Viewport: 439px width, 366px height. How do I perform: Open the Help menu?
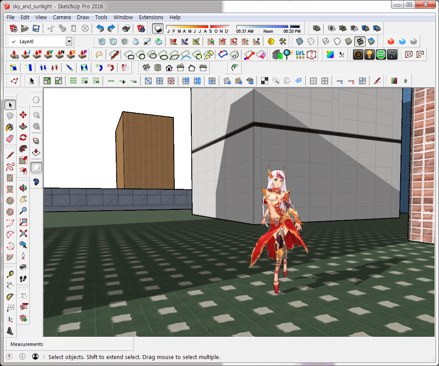175,17
